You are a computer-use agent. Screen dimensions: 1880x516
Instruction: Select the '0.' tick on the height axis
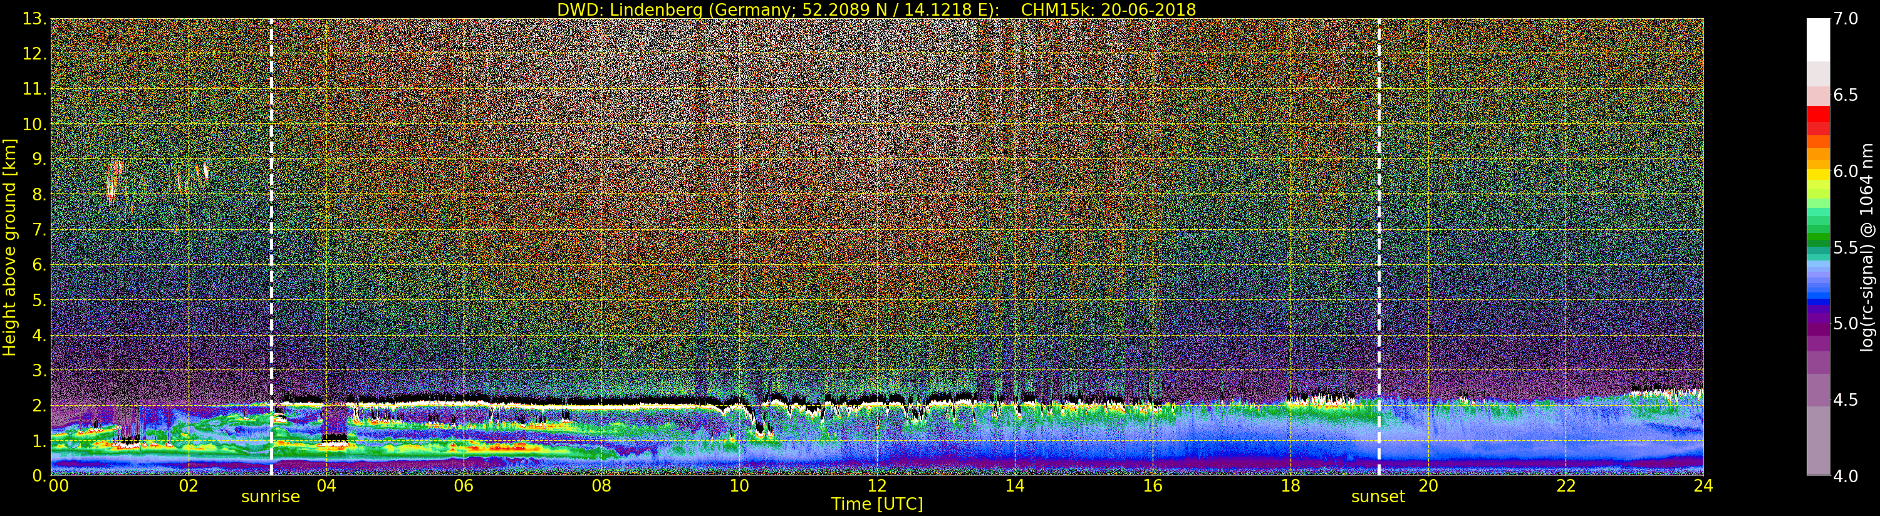pyautogui.click(x=39, y=475)
